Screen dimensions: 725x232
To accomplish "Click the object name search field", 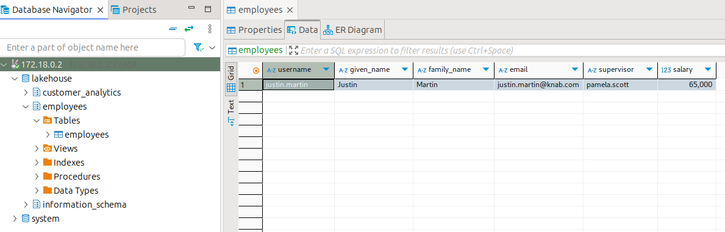I will tap(93, 47).
